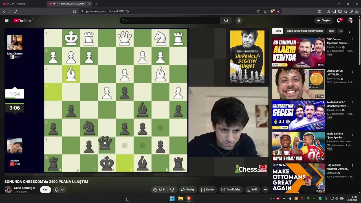
Task: Click the browser address bar URL
Action: (107, 11)
